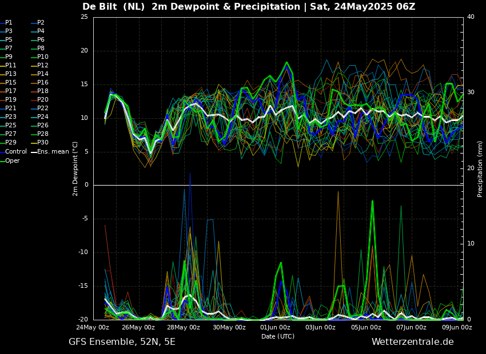Click the P1 legend entry
This screenshot has height=354, width=486.
coord(6,23)
